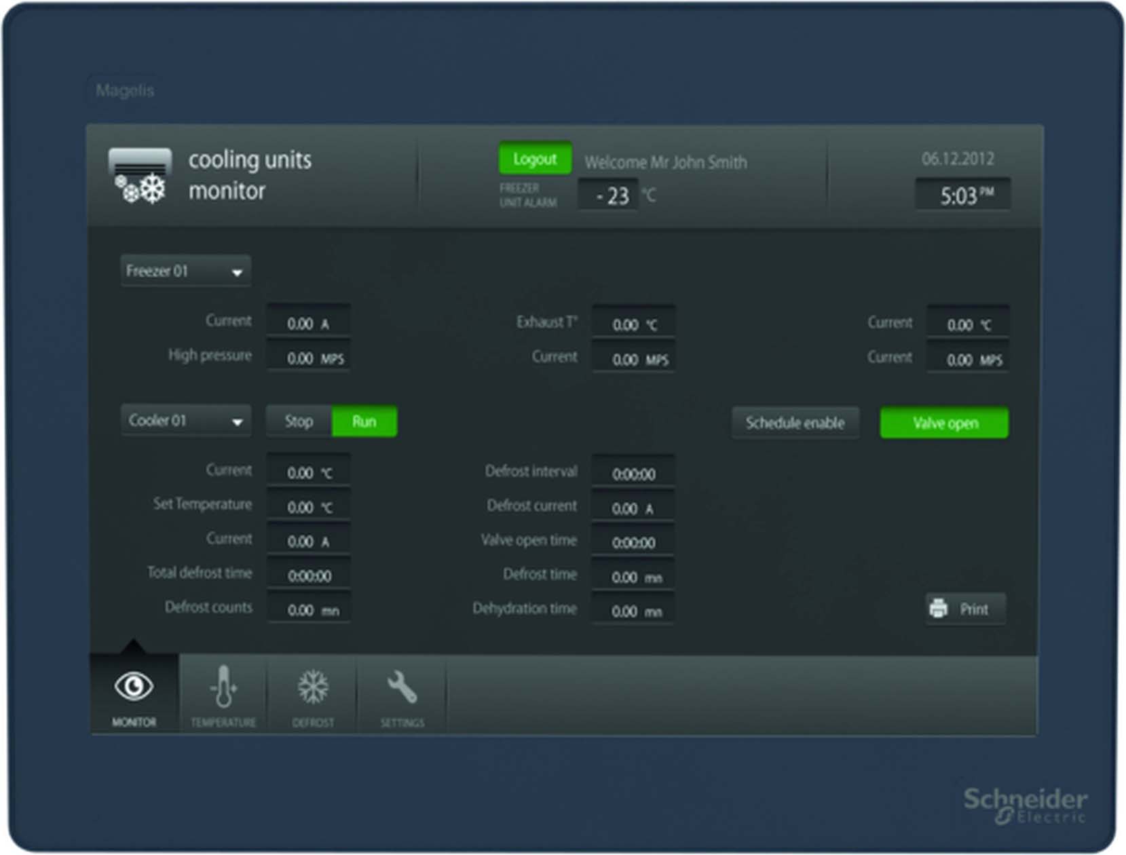Expand the Freezer 01 dropdown
Screen dimensions: 1126x855
tap(185, 271)
